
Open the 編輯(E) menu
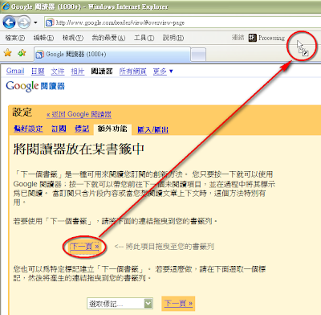(43, 38)
